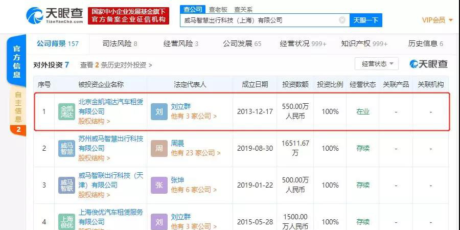
Task: Switch to the 查关系 search tab
Action: 243,10
